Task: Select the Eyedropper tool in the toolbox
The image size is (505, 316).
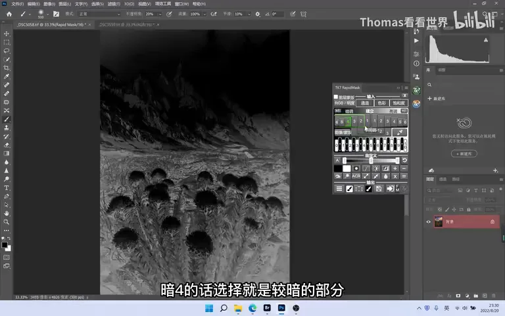Action: click(7, 76)
